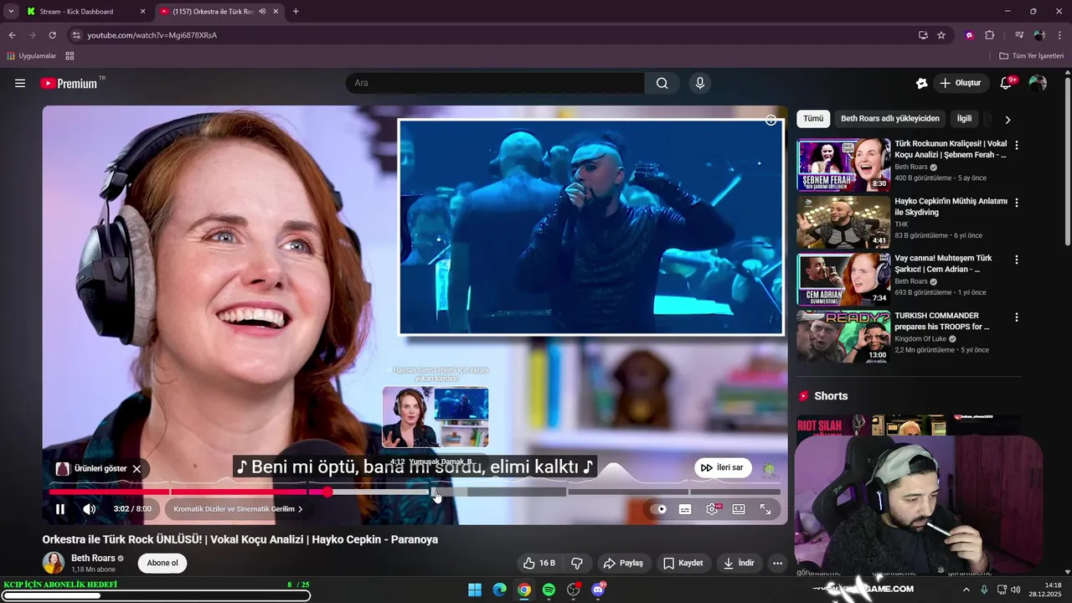
Task: Open menu for Vay canına Cem Adrian video
Action: (x=1017, y=260)
